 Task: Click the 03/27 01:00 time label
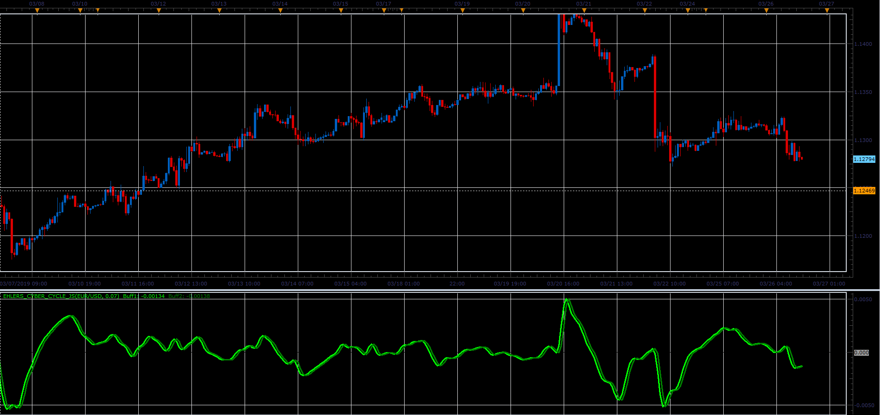(x=829, y=284)
